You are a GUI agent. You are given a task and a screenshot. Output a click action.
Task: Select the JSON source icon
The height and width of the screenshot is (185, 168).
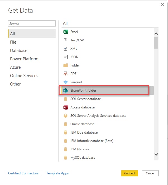tap(66, 57)
